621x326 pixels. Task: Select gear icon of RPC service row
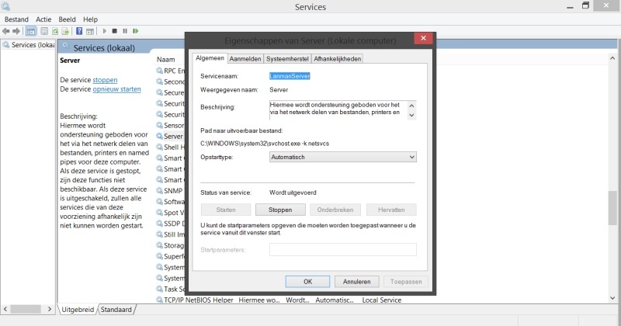click(160, 71)
